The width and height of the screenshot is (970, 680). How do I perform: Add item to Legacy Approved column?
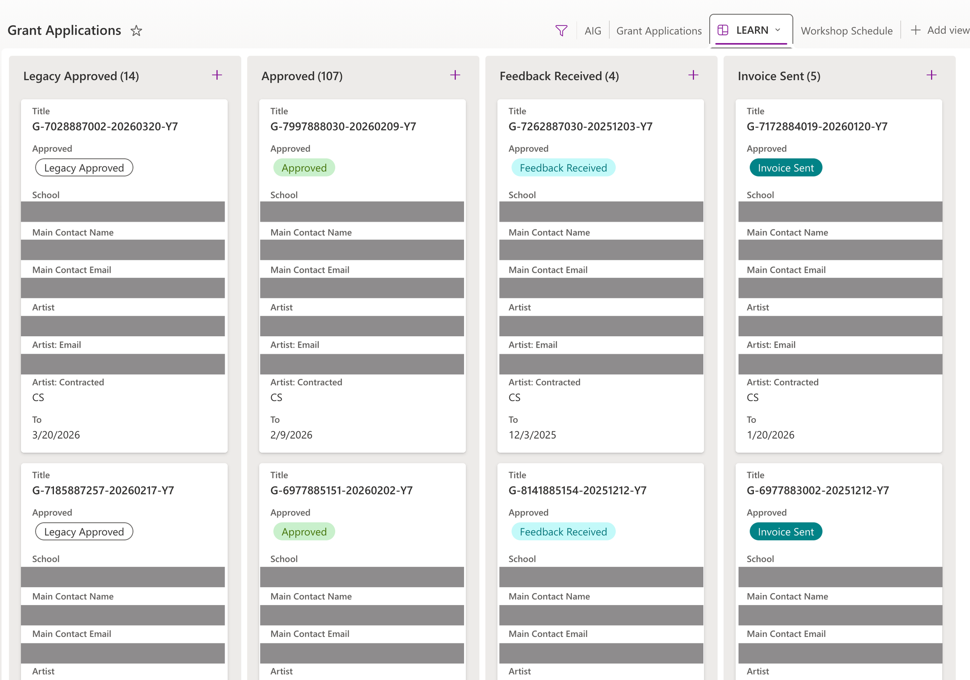(x=217, y=75)
